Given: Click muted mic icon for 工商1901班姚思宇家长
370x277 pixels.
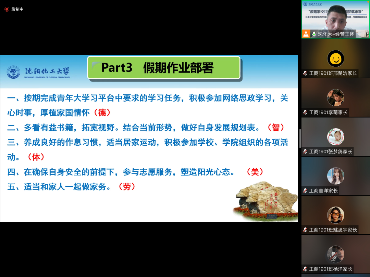Looking at the screenshot, I should tap(305, 230).
